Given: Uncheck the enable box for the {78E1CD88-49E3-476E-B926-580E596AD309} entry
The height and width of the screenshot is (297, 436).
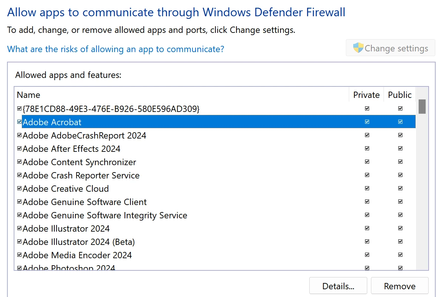Looking at the screenshot, I should 20,109.
